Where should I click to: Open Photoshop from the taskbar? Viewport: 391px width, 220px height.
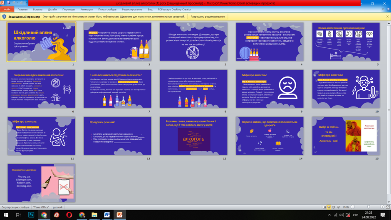[31, 215]
